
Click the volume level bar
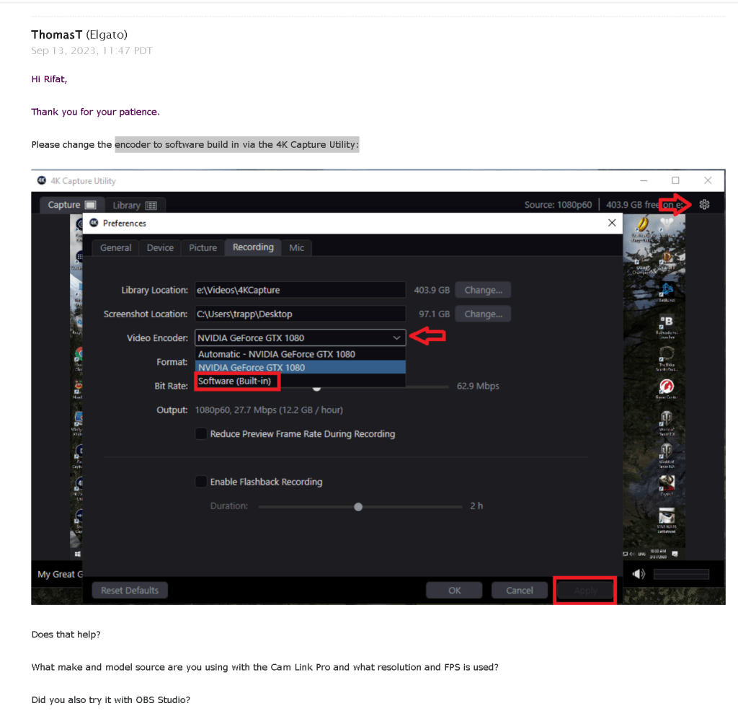[681, 574]
